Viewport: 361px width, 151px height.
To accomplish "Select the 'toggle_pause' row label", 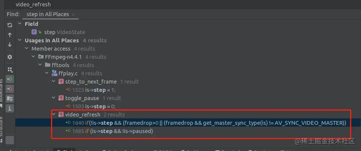I will [x=82, y=98].
